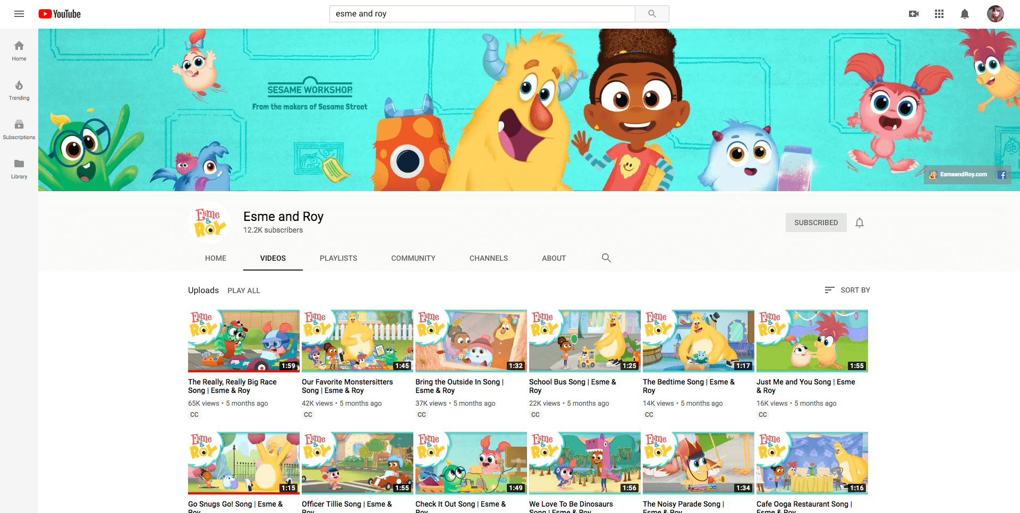This screenshot has width=1020, height=513.
Task: Click the YouTube logo
Action: 59,14
